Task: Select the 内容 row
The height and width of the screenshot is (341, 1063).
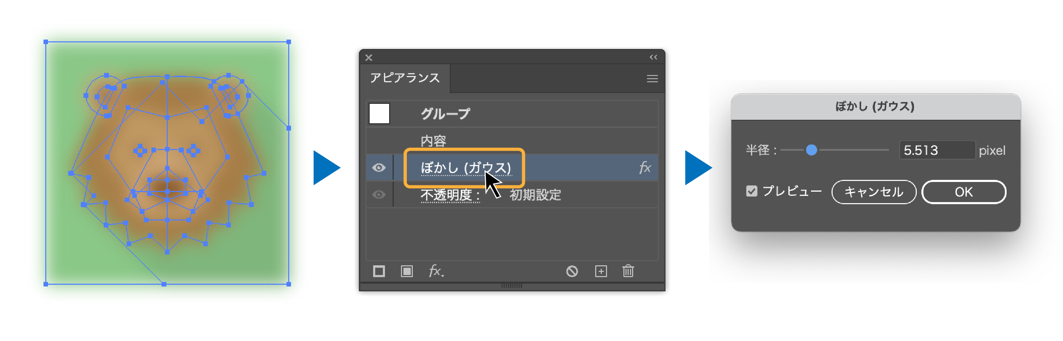Action: (x=512, y=141)
